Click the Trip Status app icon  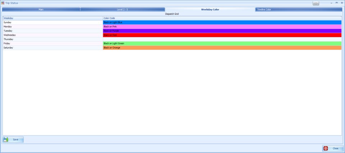pyautogui.click(x=3, y=3)
